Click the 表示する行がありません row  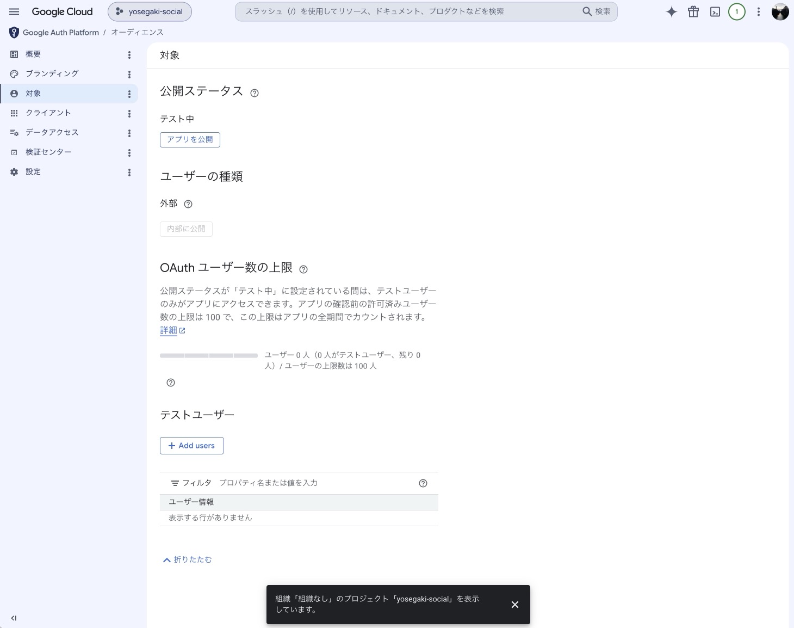tap(299, 518)
